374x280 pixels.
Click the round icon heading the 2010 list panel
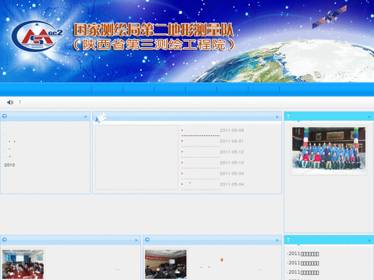tap(5, 116)
